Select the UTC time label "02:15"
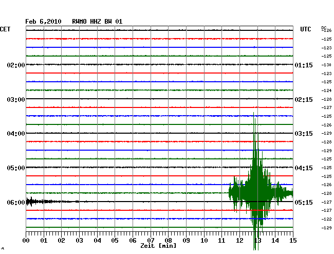 click(x=304, y=100)
